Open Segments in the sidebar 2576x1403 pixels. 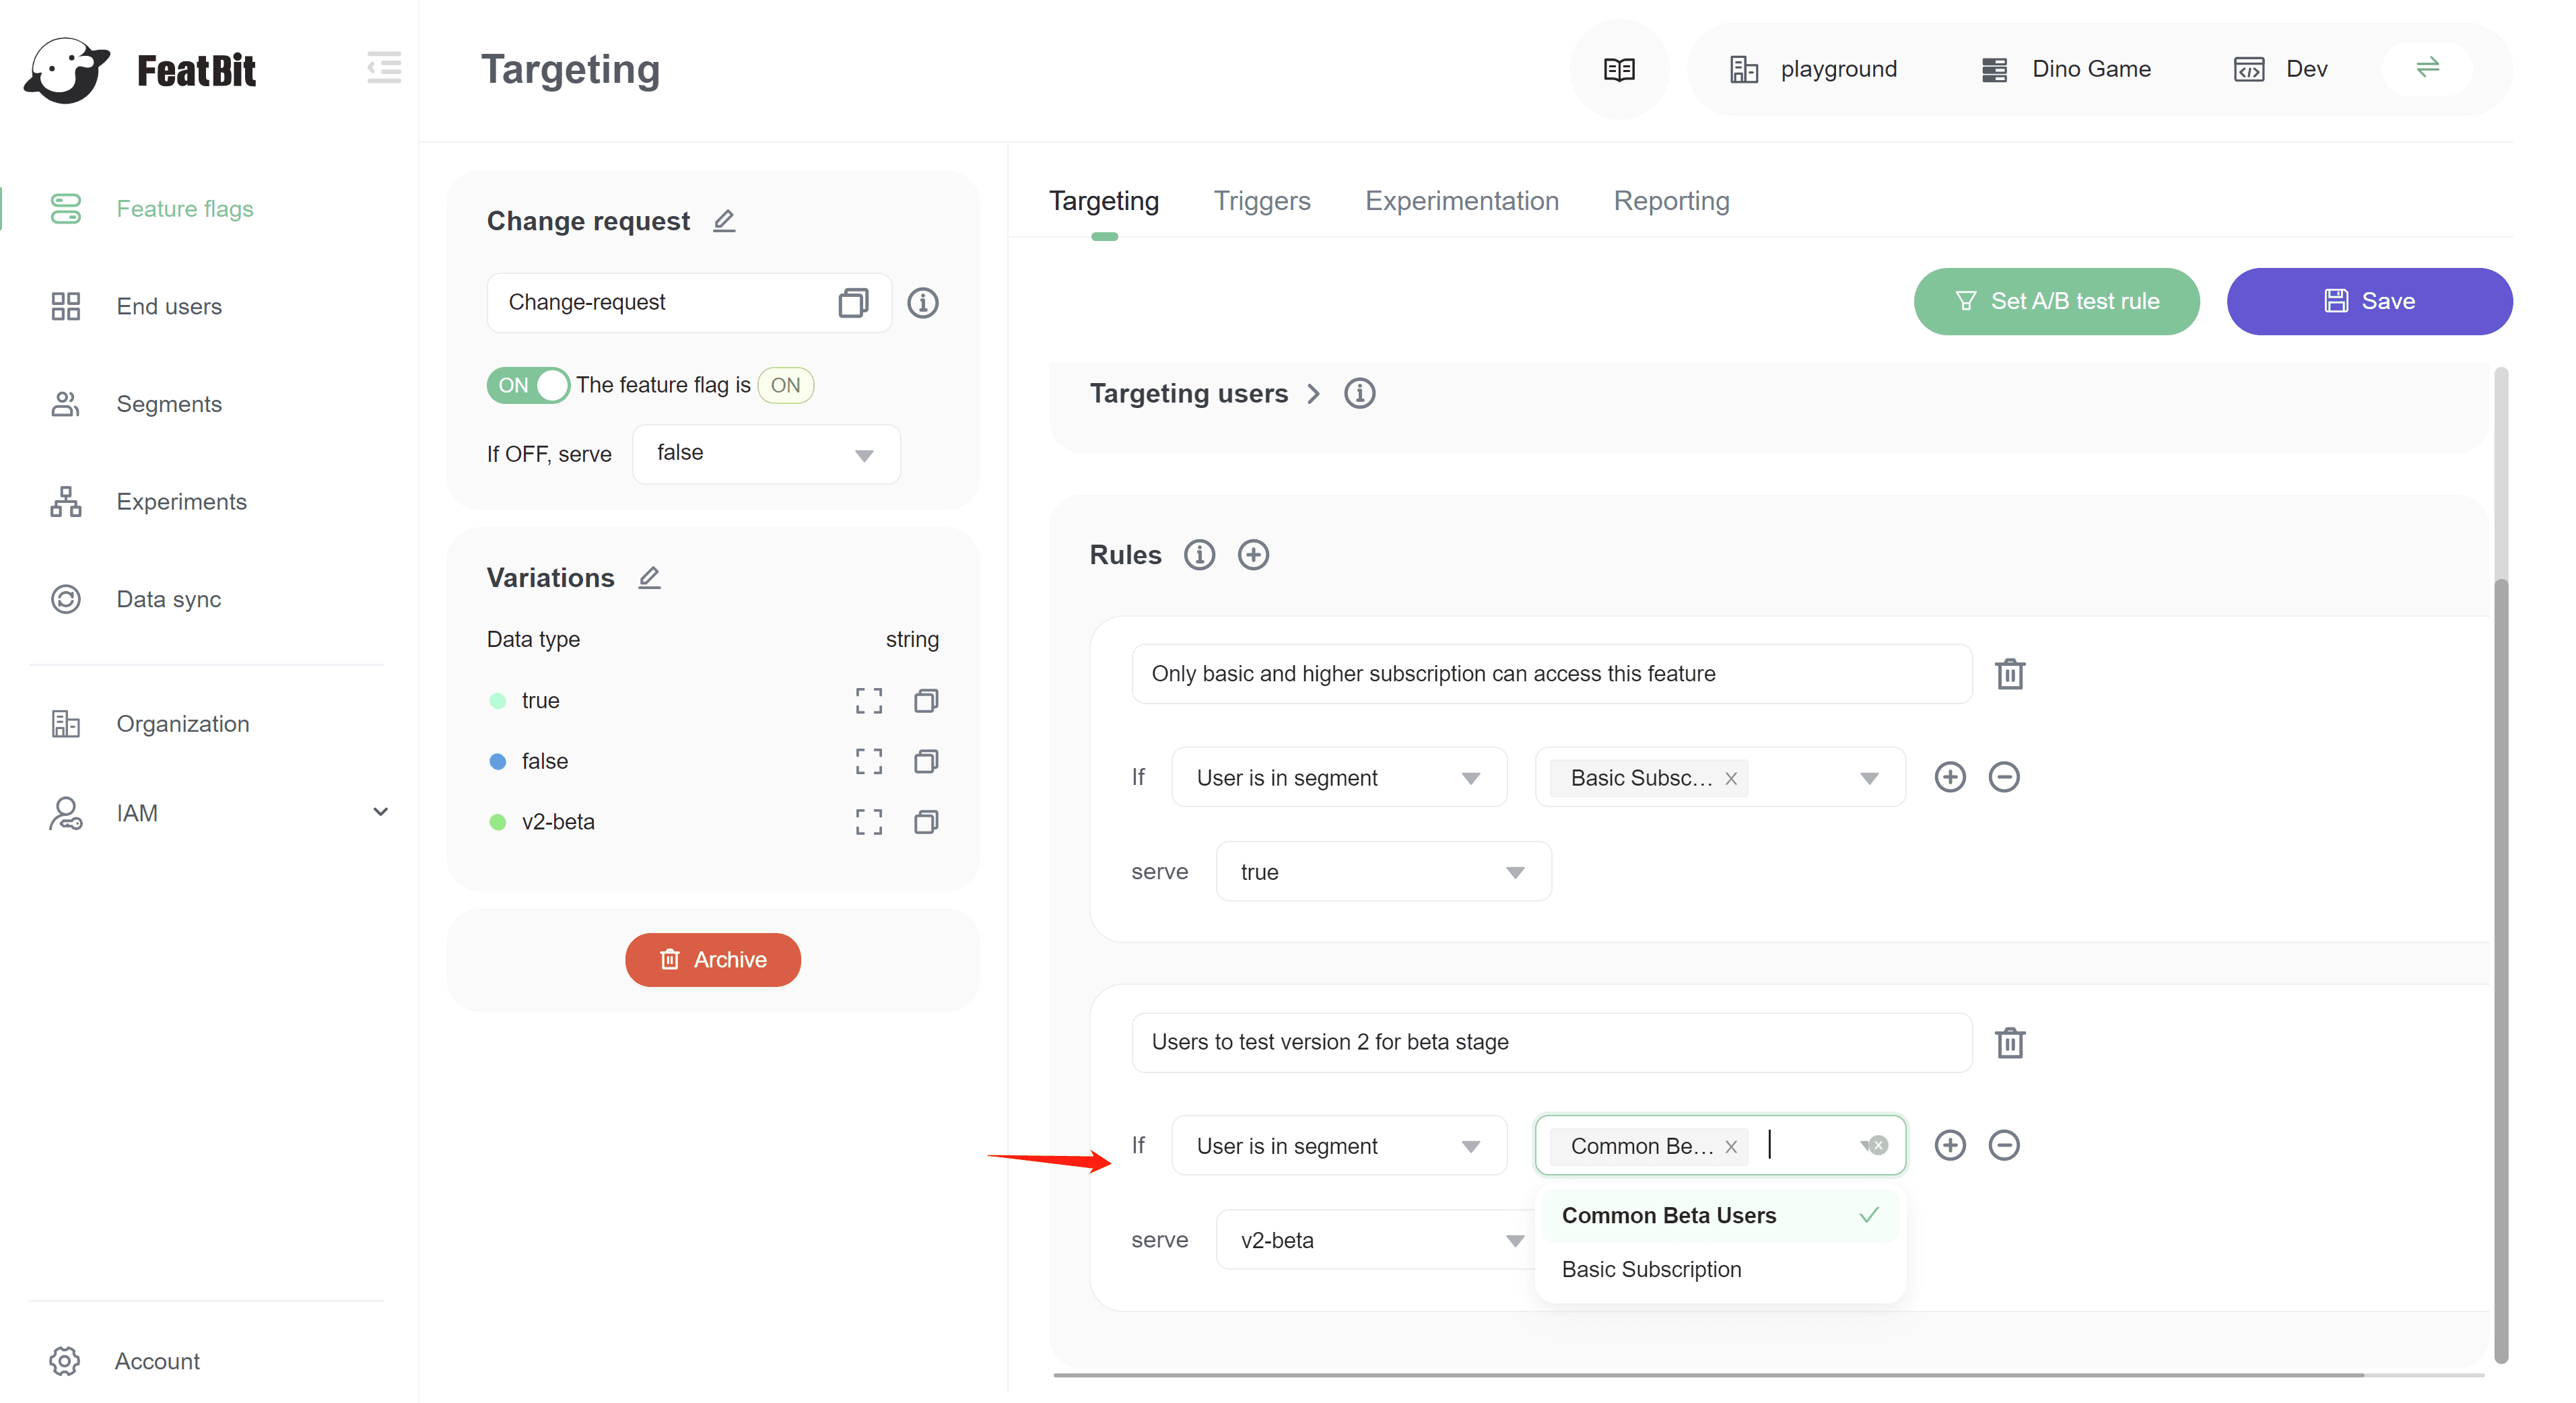click(x=168, y=404)
